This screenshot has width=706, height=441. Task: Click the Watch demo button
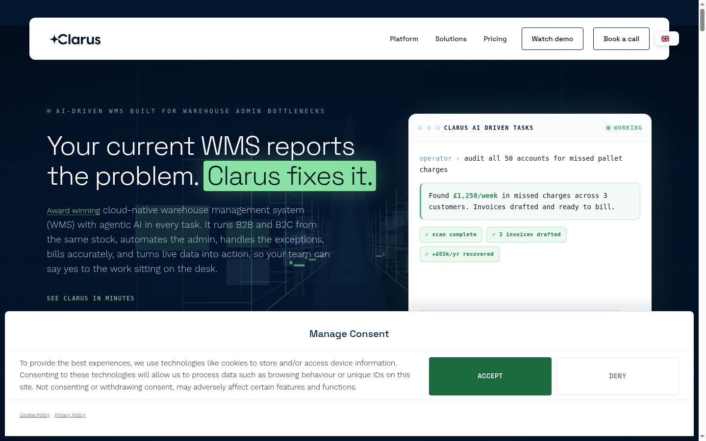pyautogui.click(x=553, y=39)
